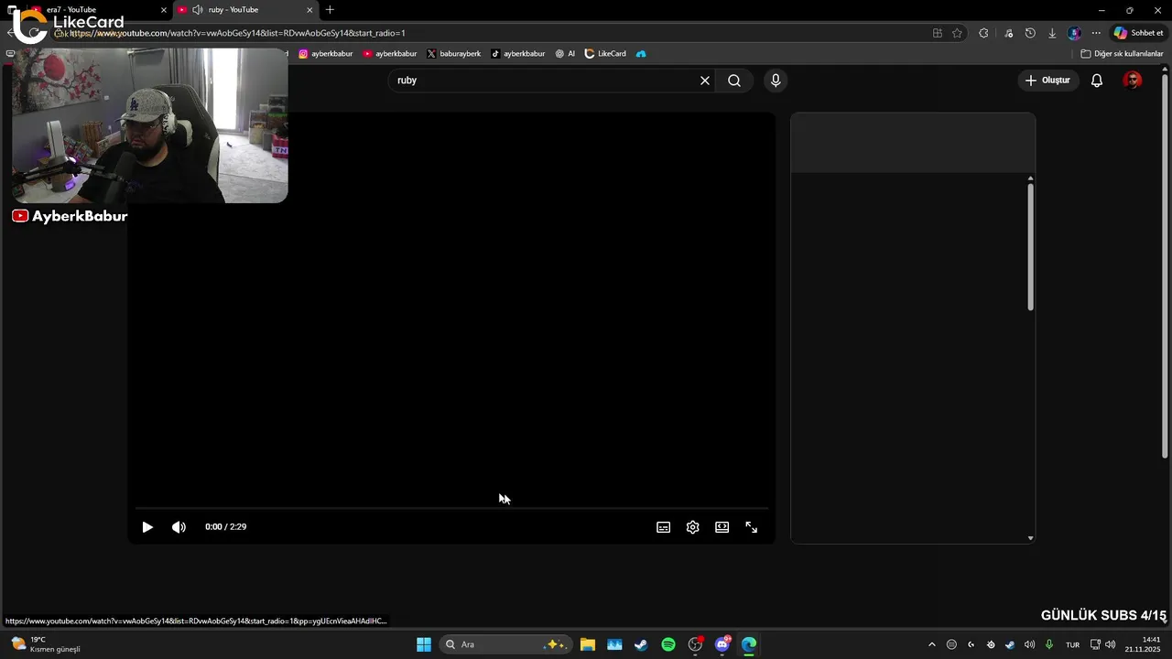Open the YouTube account avatar menu
The height and width of the screenshot is (659, 1172).
[1133, 81]
